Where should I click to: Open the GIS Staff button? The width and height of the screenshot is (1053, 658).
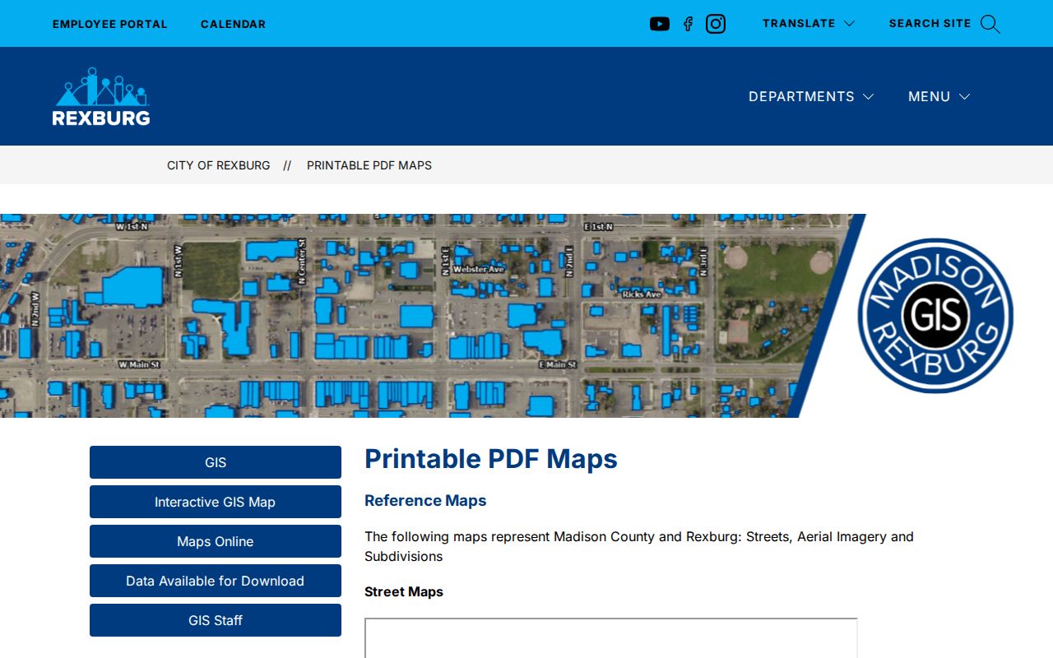coord(216,620)
